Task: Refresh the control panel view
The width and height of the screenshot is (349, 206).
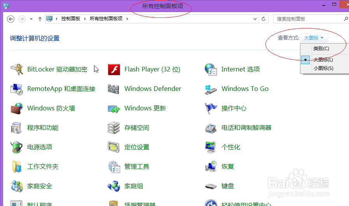Action: (x=263, y=19)
